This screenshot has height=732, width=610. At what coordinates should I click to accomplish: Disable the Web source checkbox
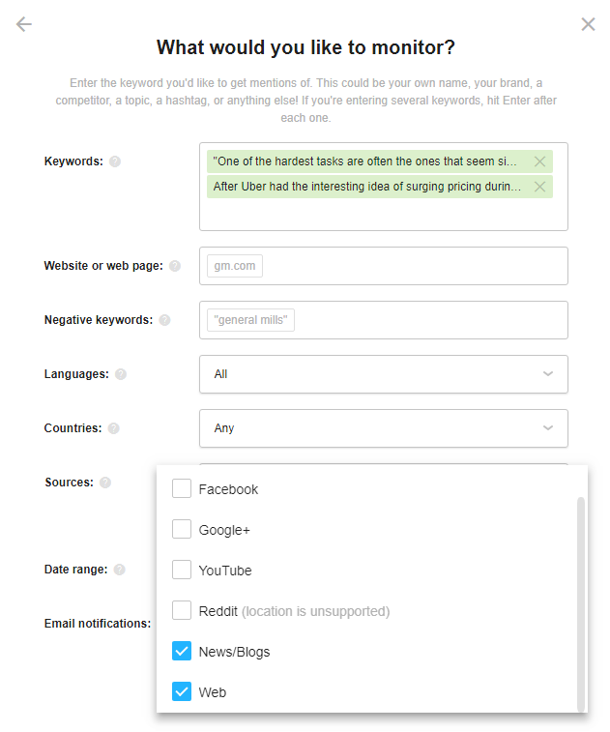coord(182,691)
